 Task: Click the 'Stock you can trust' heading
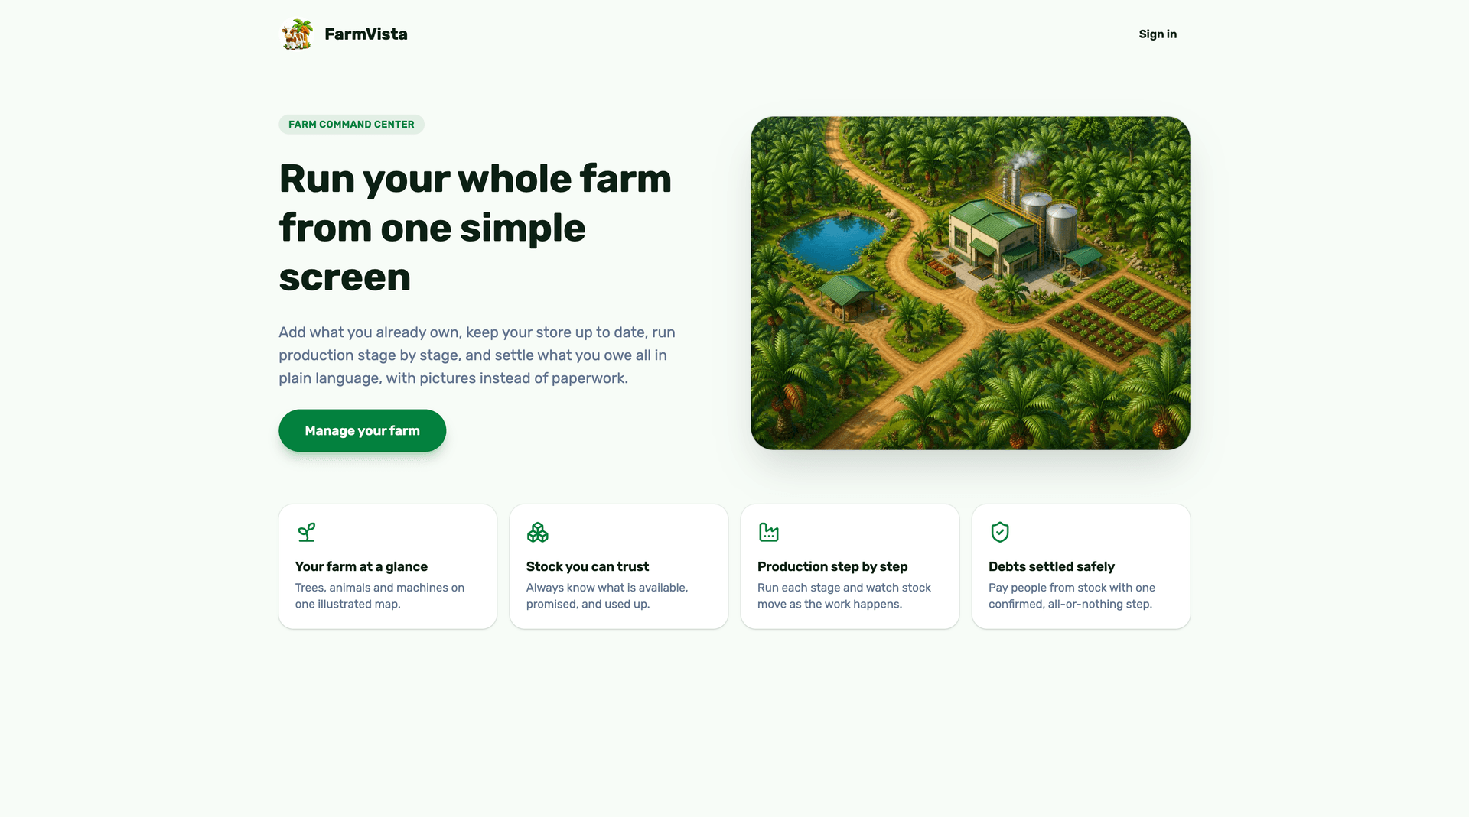click(x=588, y=566)
